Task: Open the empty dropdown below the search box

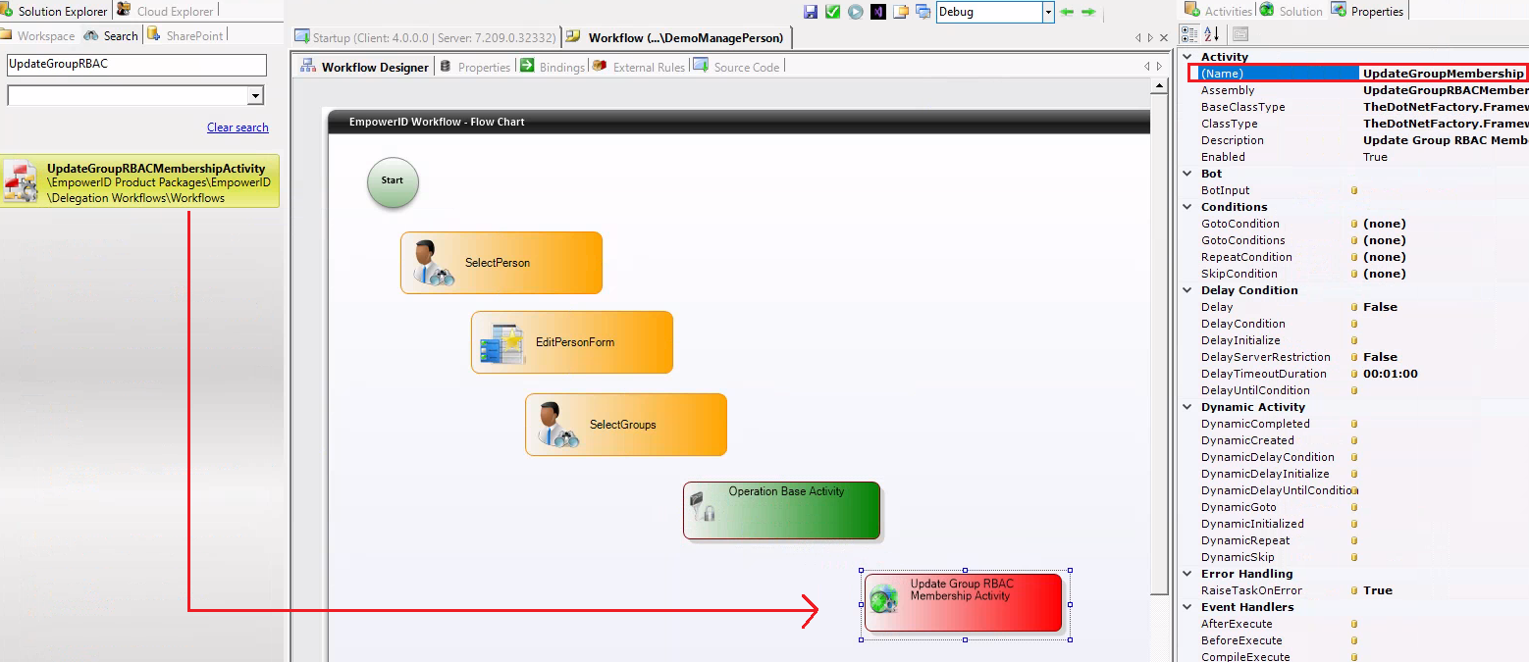Action: pos(255,96)
